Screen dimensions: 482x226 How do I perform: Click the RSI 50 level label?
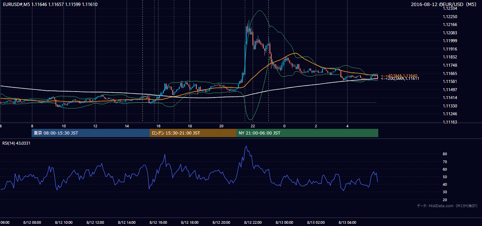click(445, 177)
